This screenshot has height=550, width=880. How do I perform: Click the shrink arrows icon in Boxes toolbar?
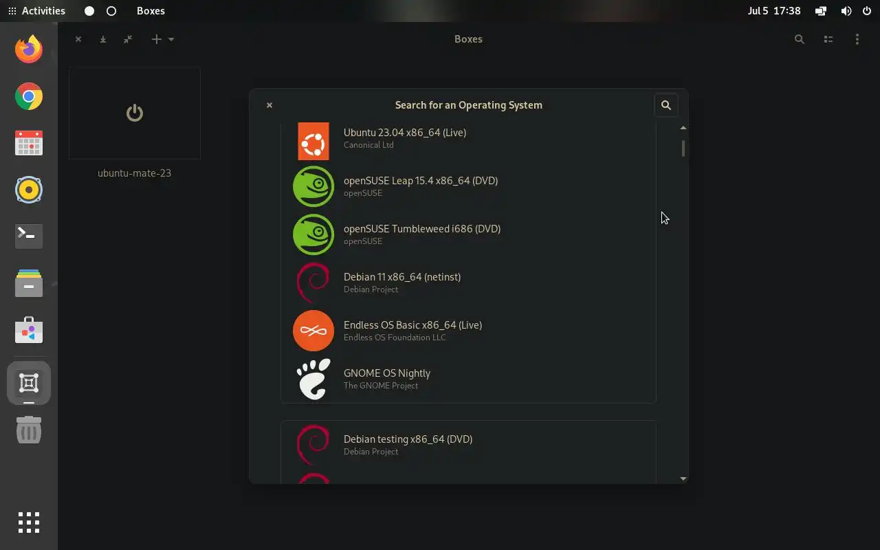pos(128,39)
